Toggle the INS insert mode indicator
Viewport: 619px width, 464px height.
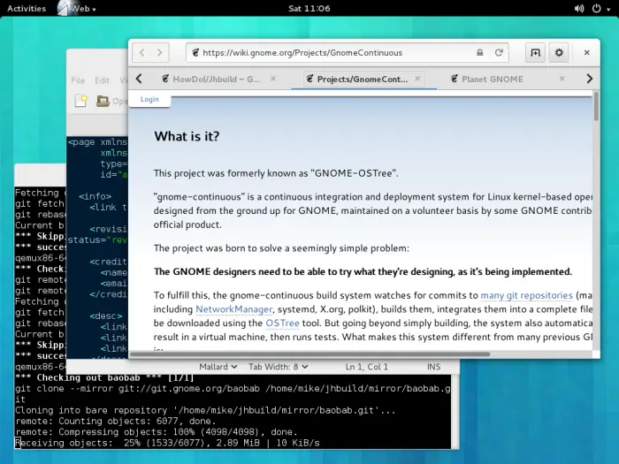click(x=433, y=367)
